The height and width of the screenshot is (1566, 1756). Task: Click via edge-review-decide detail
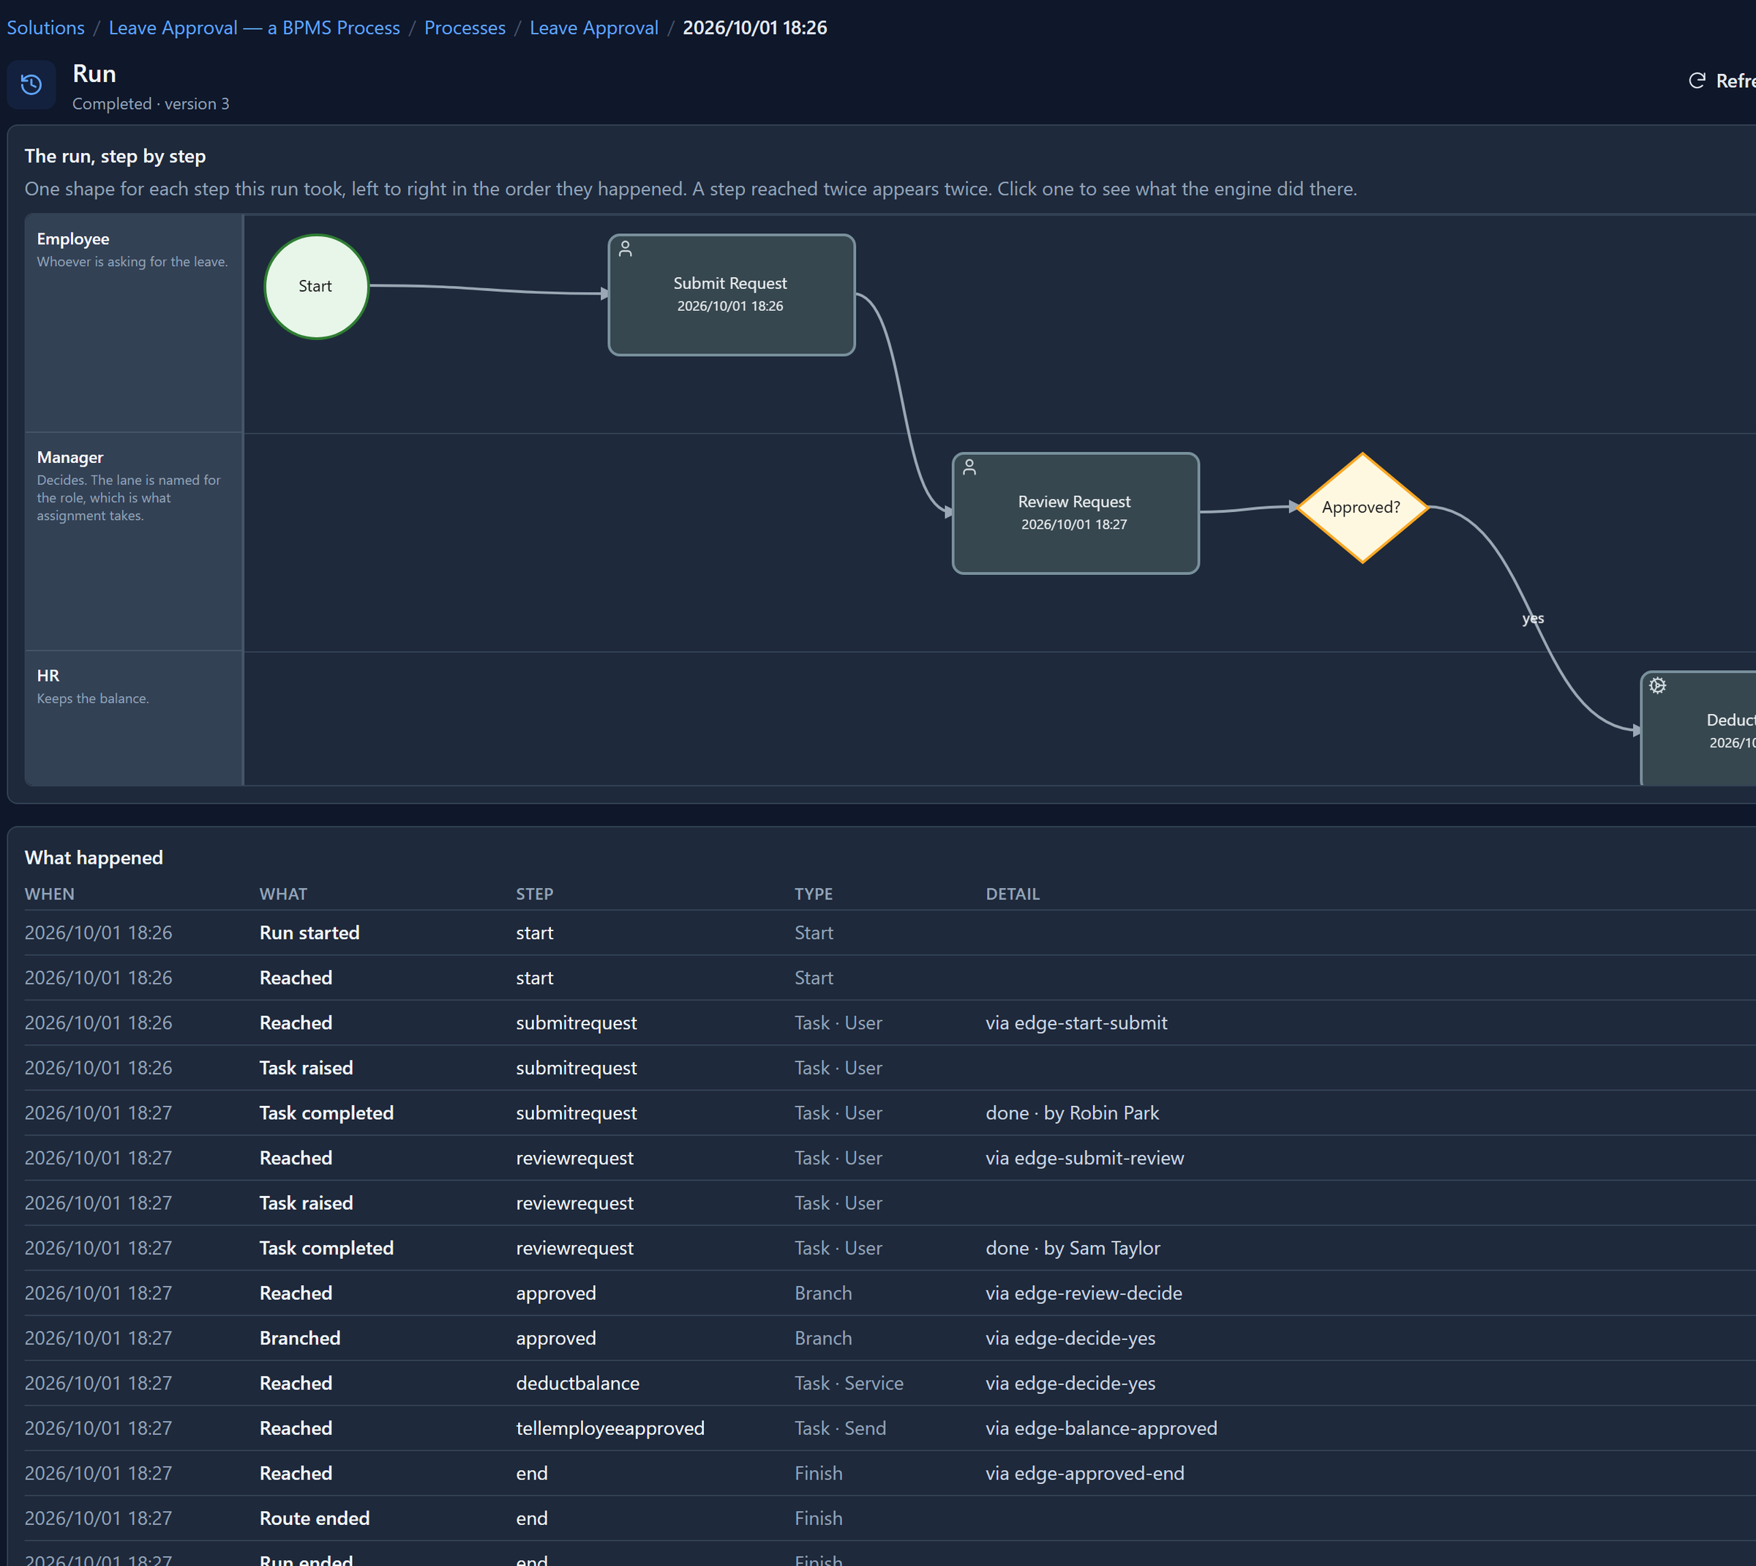pyautogui.click(x=1084, y=1293)
